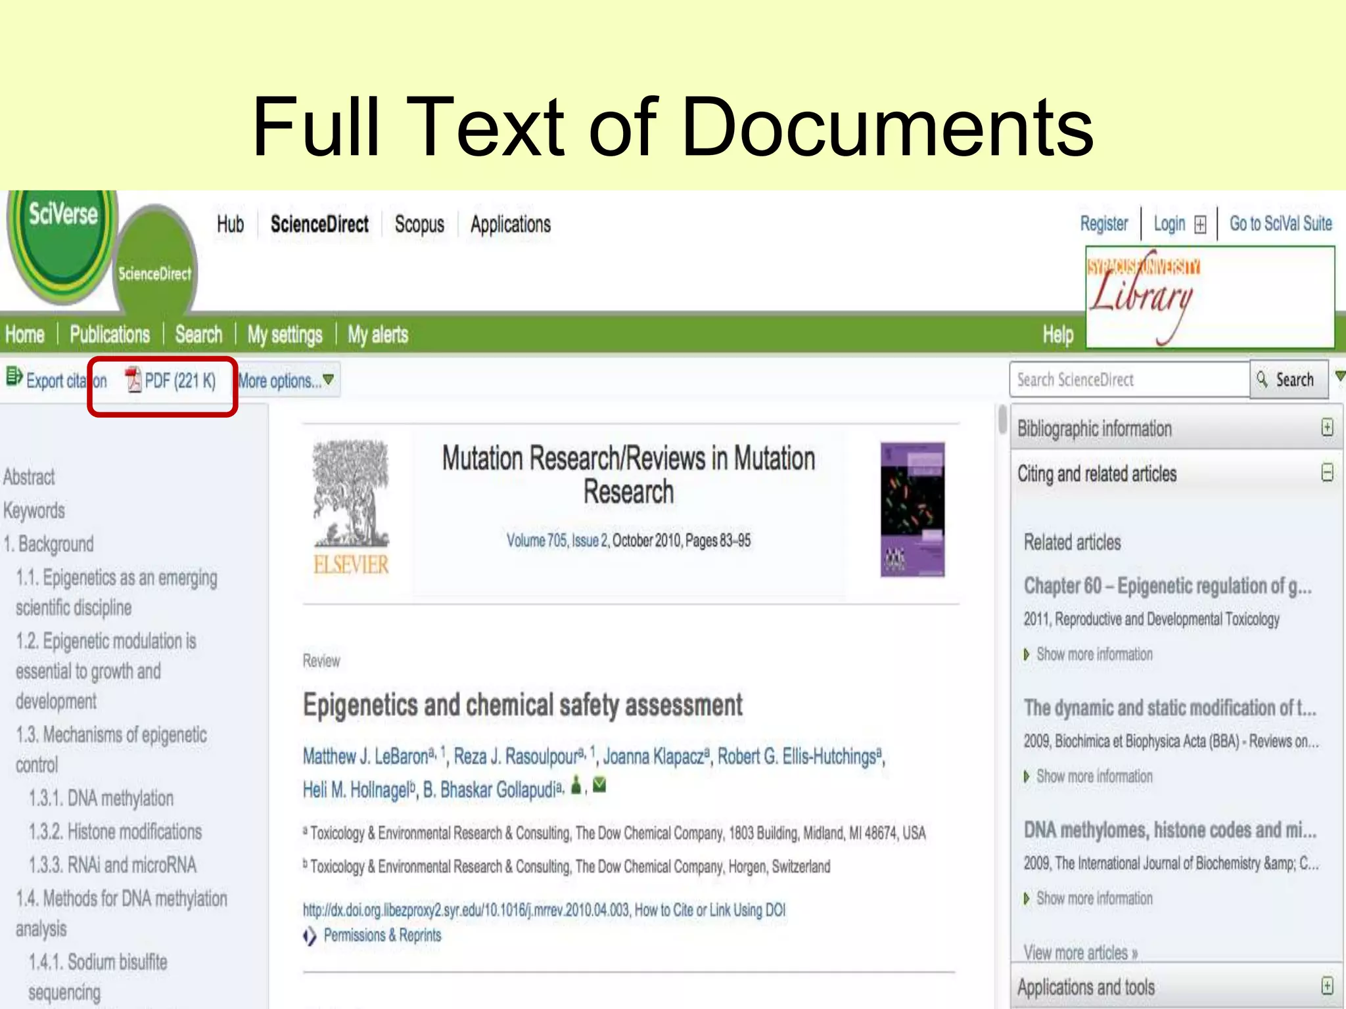Open My settings menu item
The image size is (1346, 1009).
[x=285, y=335]
